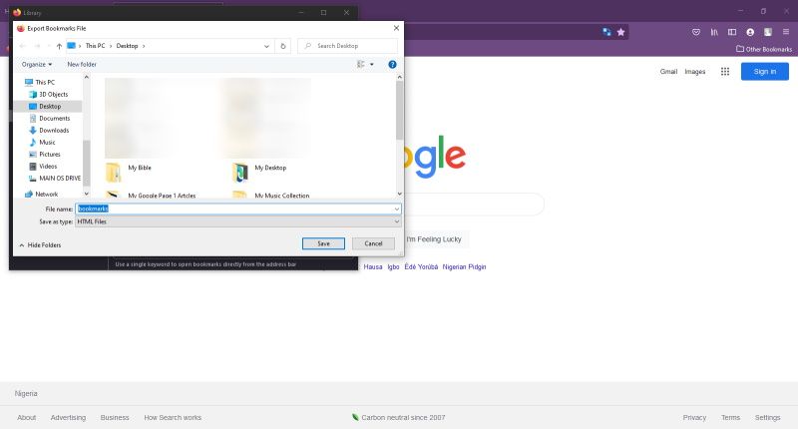The height and width of the screenshot is (429, 798).
Task: Switch Google language to Èdè Yorùbá
Action: tap(421, 266)
